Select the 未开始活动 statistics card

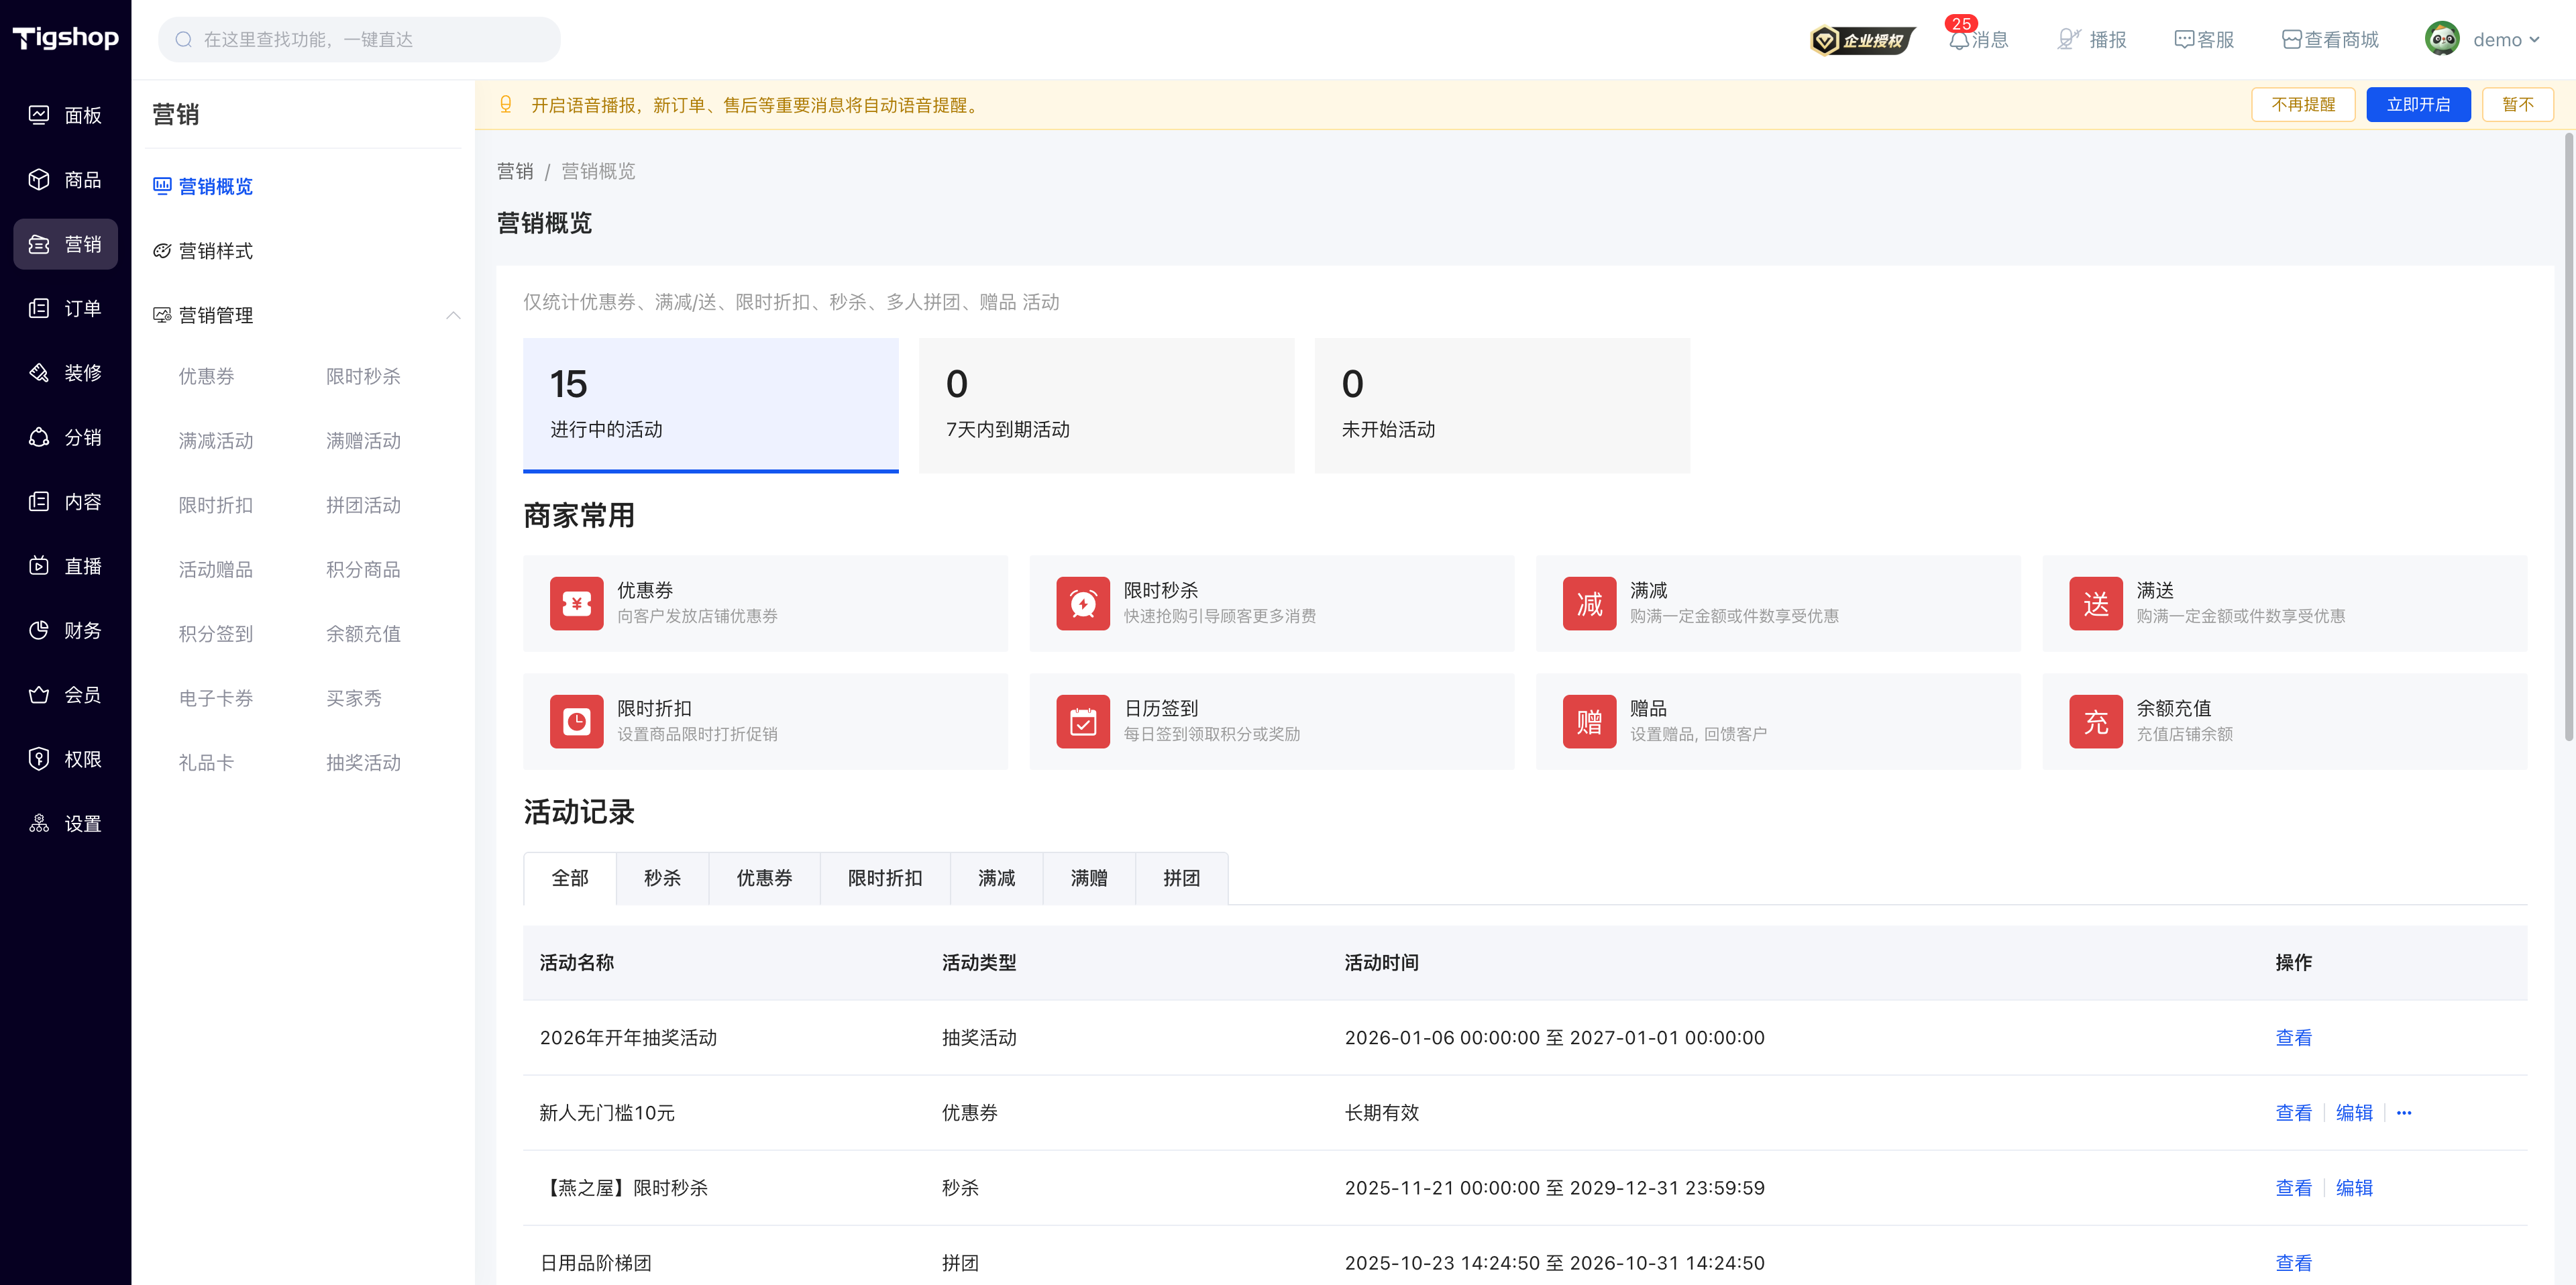pos(1502,405)
